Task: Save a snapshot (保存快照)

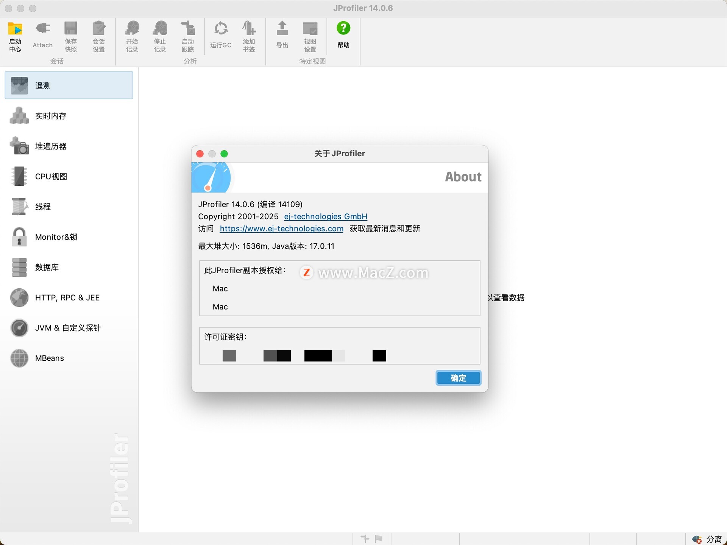Action: click(71, 37)
